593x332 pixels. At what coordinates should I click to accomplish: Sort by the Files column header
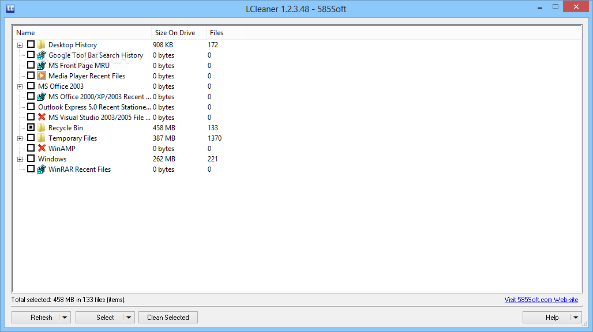point(226,33)
